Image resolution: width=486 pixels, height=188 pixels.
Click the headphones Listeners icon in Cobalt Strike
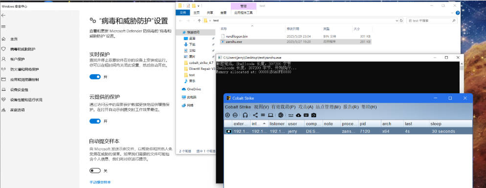pyautogui.click(x=245, y=115)
